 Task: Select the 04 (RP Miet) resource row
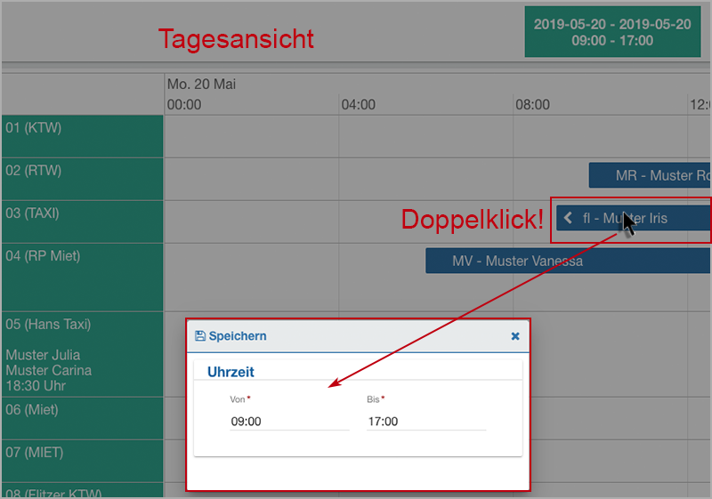tap(82, 278)
